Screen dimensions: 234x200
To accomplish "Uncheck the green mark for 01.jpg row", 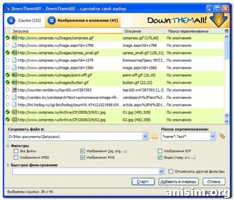I will (x=8, y=112).
